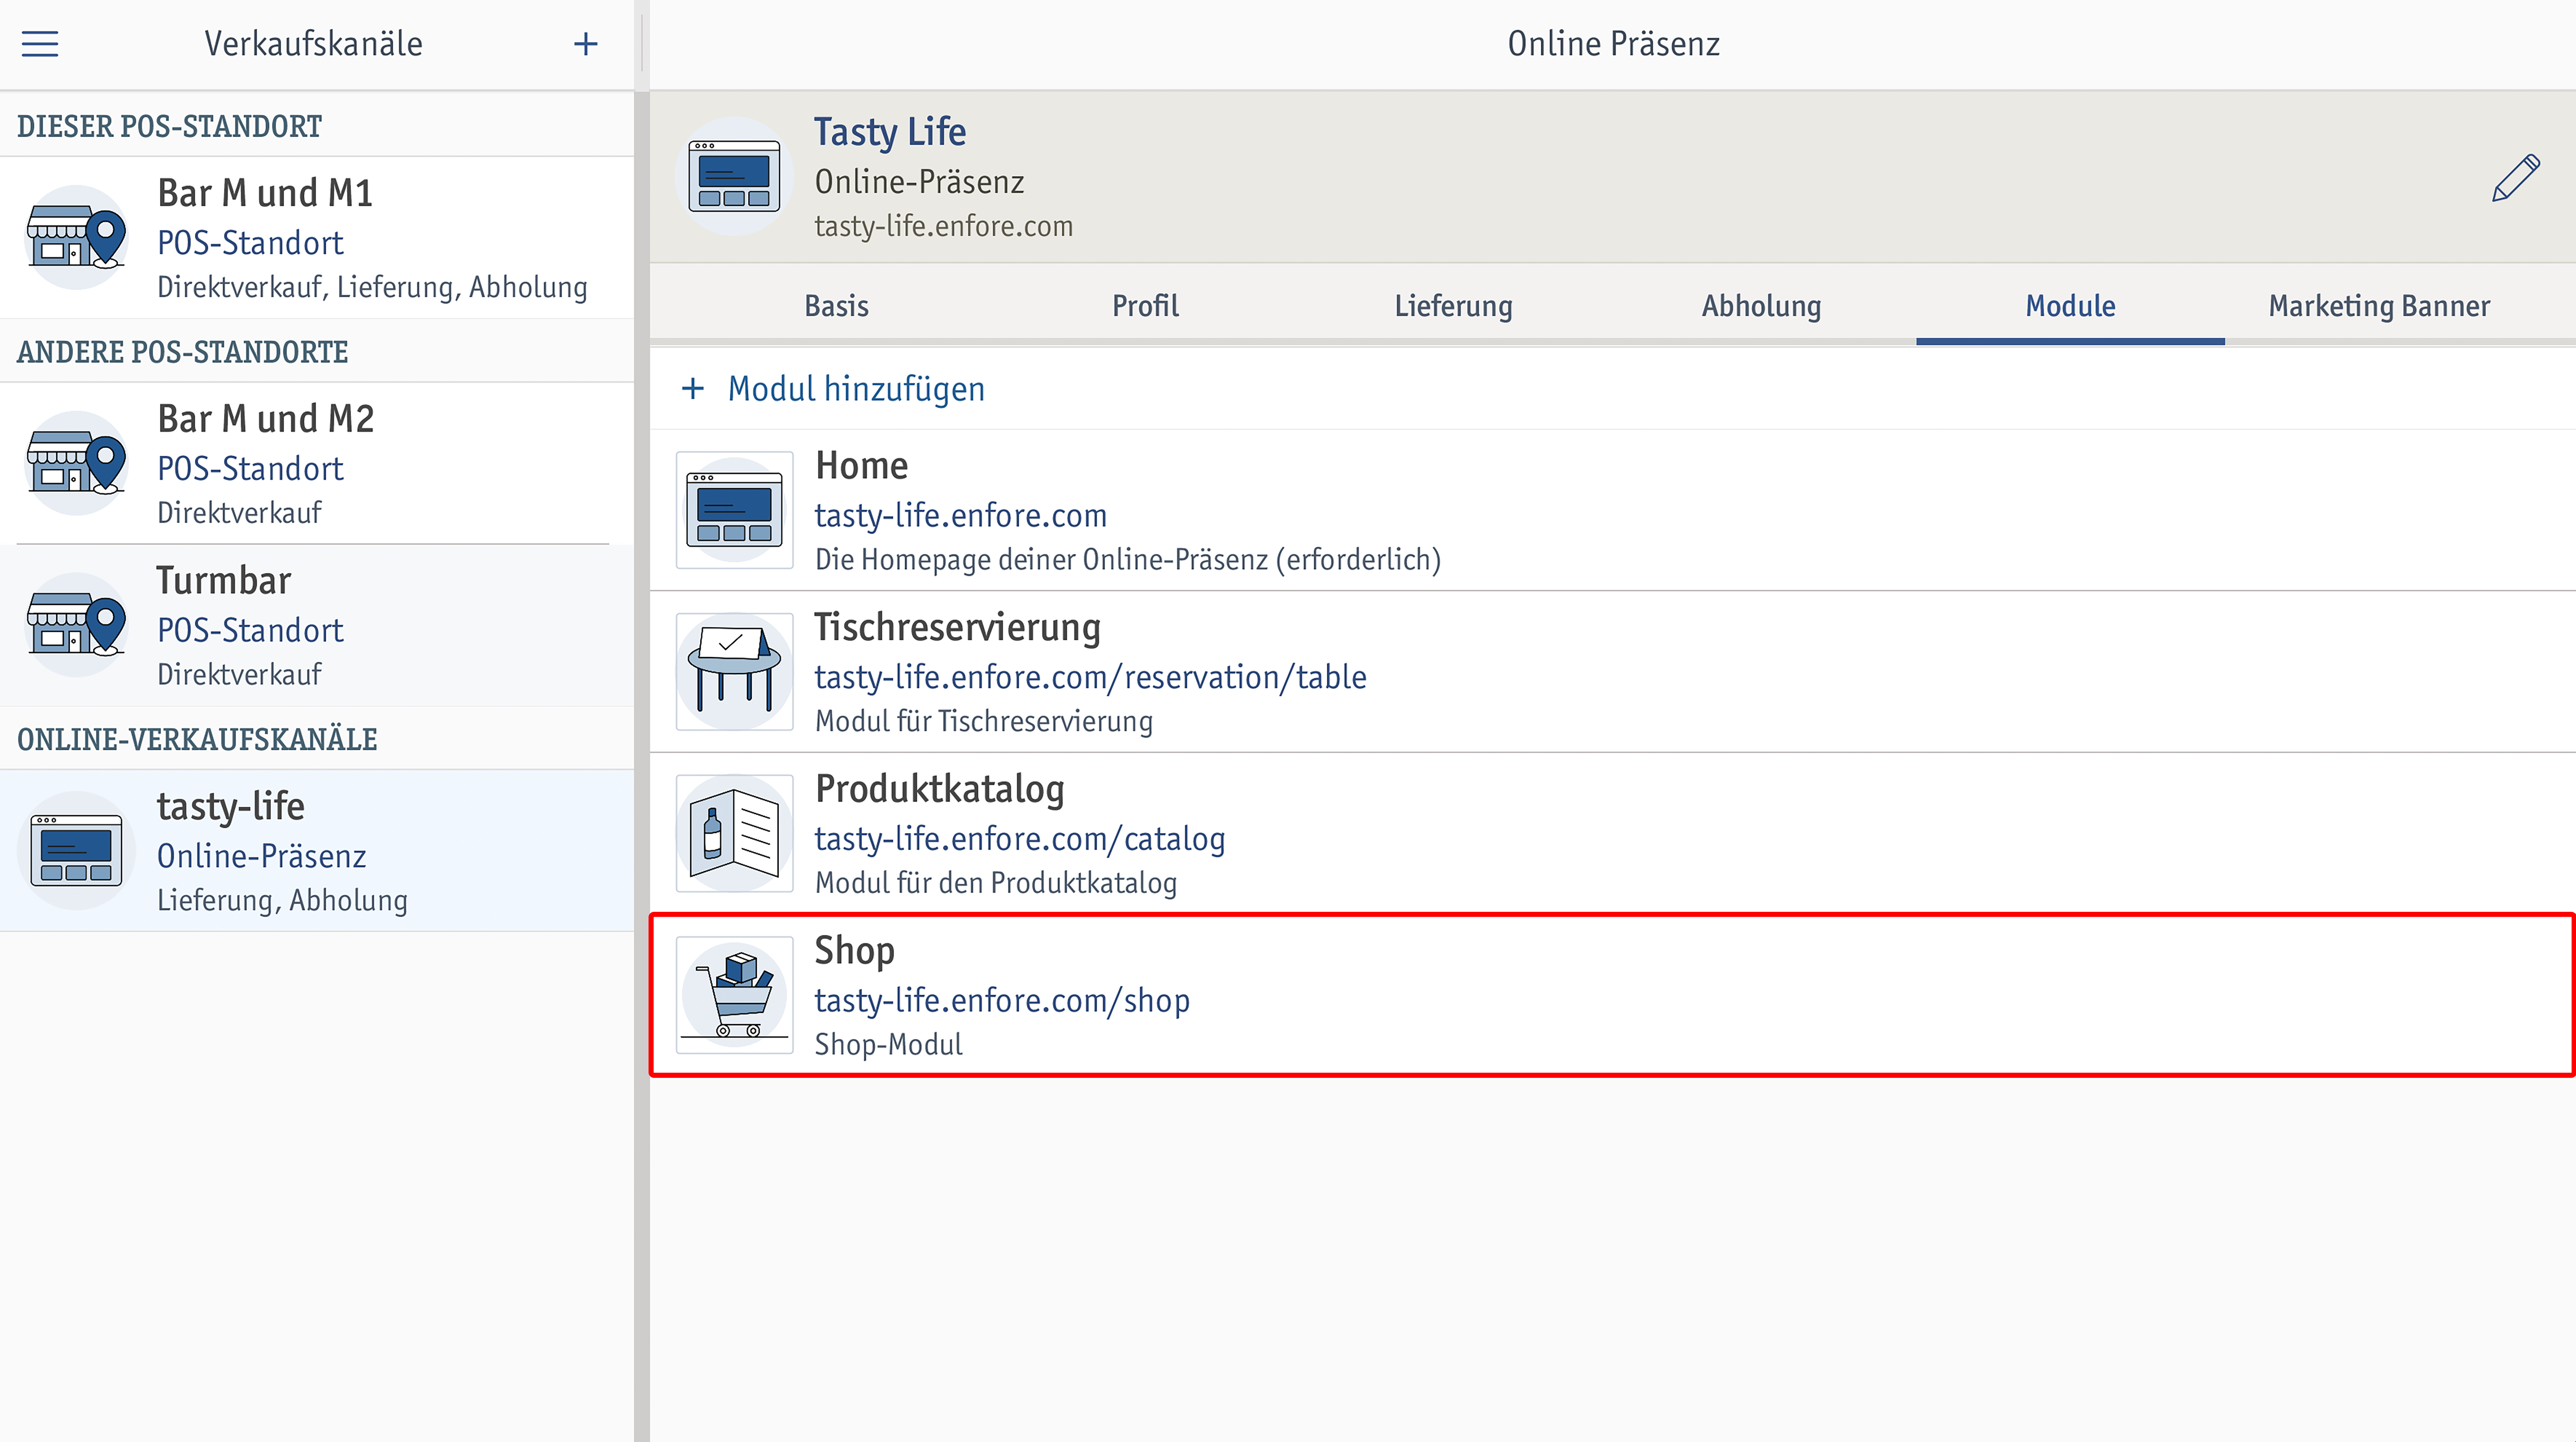Click the Home module icon

tap(734, 510)
